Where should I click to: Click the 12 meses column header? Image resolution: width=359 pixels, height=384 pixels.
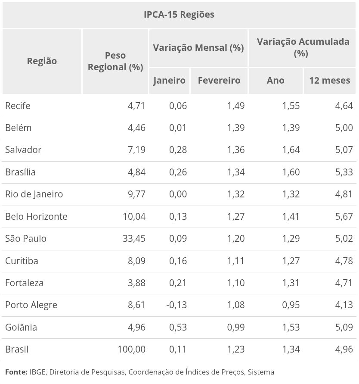(x=329, y=81)
